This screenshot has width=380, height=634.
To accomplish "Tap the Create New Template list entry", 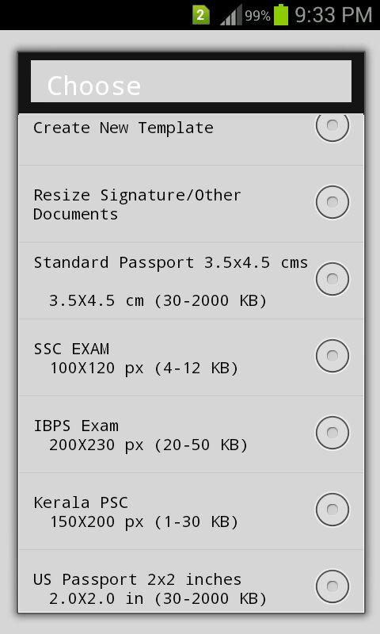I will point(191,139).
